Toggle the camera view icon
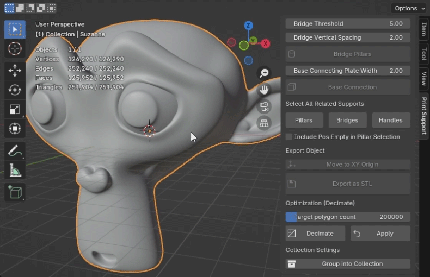This screenshot has width=430, height=277. pos(264,106)
